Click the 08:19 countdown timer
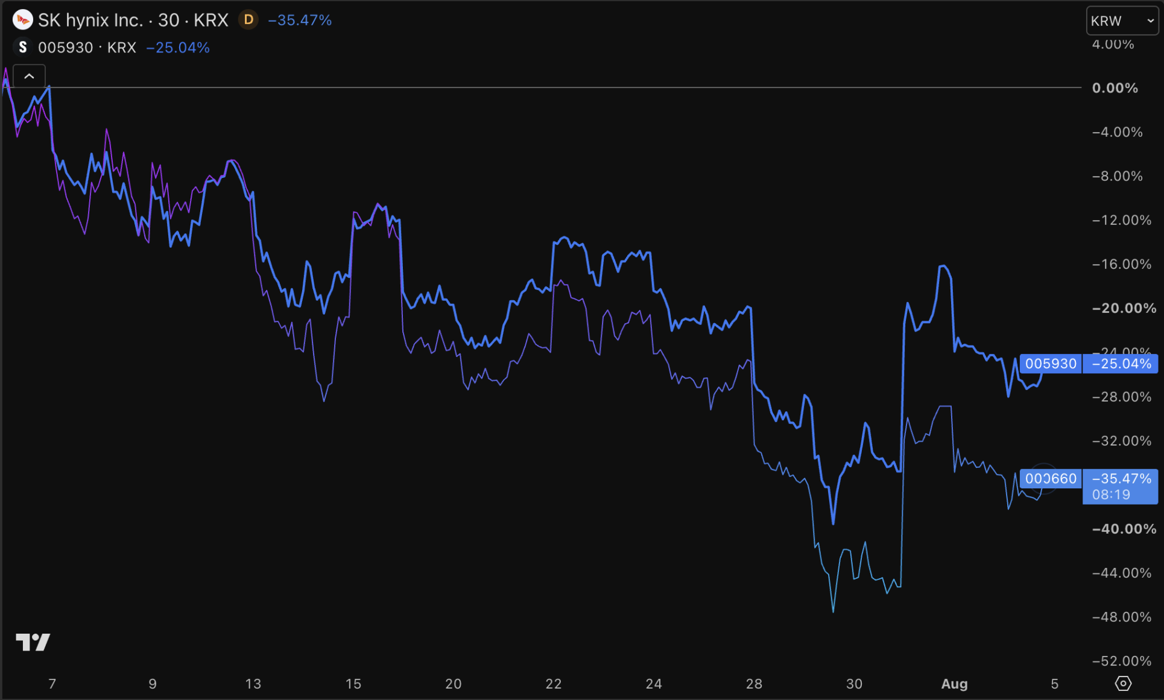The height and width of the screenshot is (700, 1164). point(1111,495)
